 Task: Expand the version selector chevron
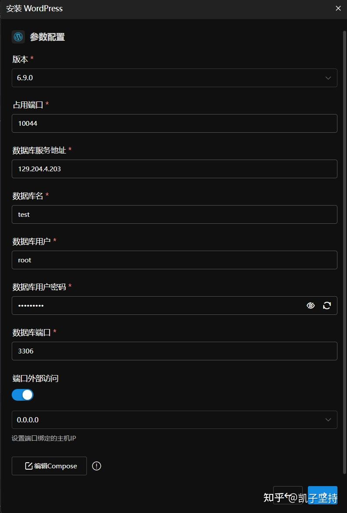point(329,78)
